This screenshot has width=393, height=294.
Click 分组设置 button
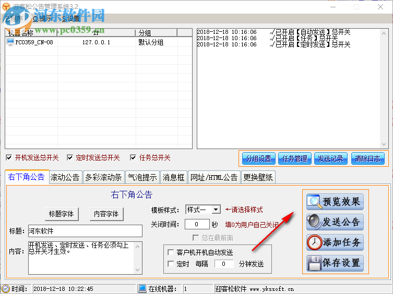point(259,158)
